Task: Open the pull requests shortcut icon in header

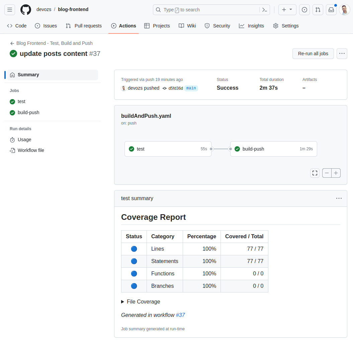Action: click(318, 10)
